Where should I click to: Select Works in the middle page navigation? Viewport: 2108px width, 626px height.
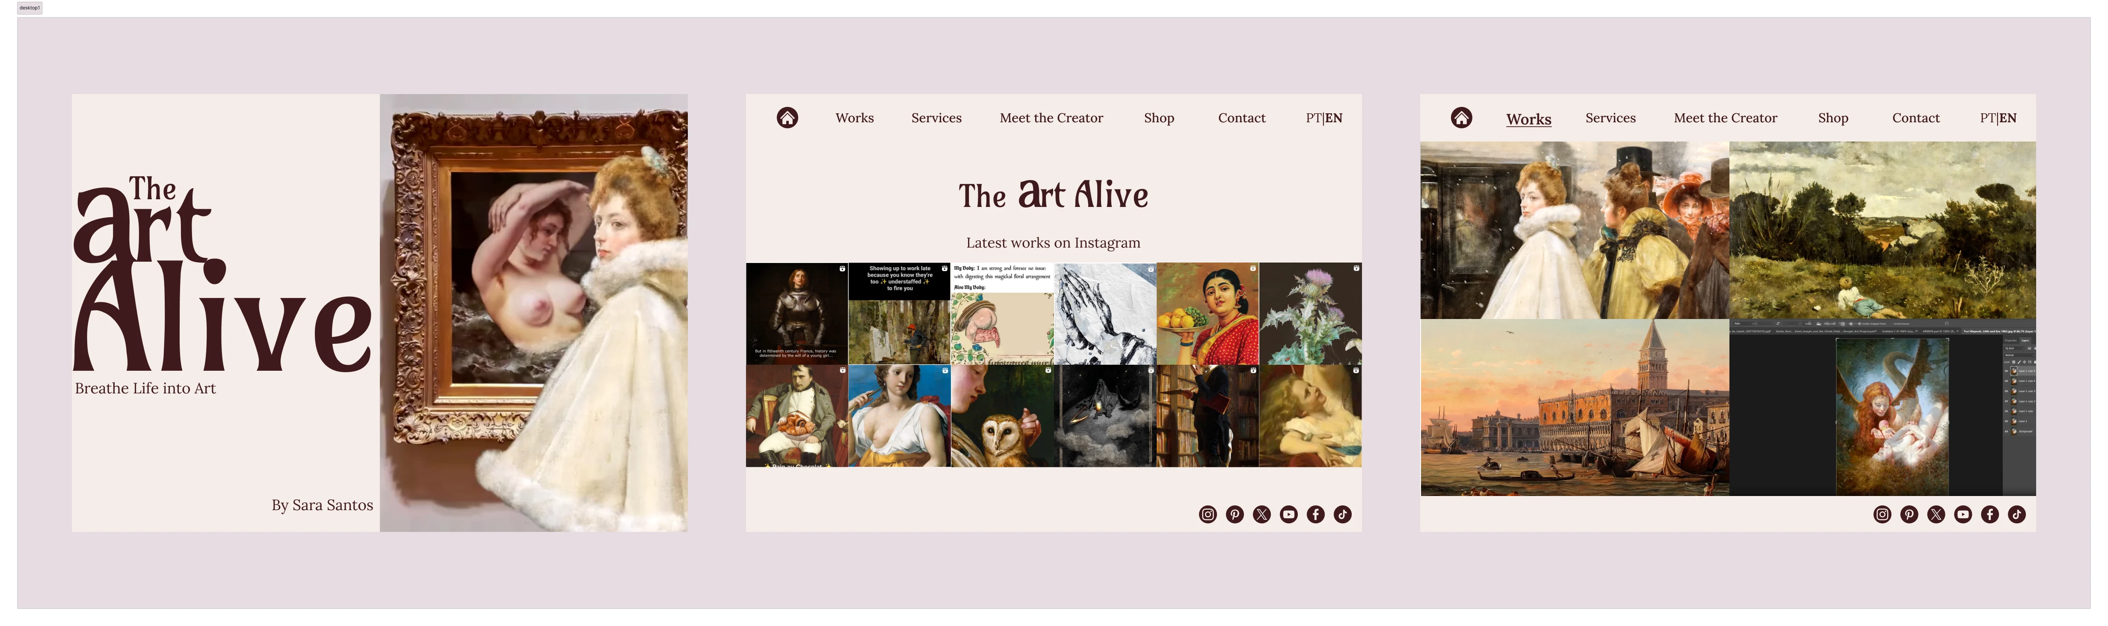pyautogui.click(x=854, y=118)
